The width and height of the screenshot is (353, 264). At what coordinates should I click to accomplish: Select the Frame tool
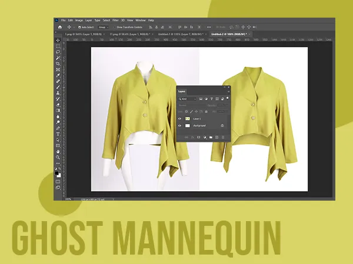[x=58, y=70]
